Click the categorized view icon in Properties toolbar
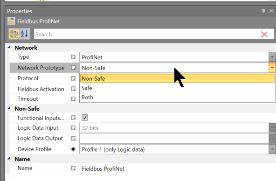This screenshot has height=181, width=276. click(x=14, y=34)
